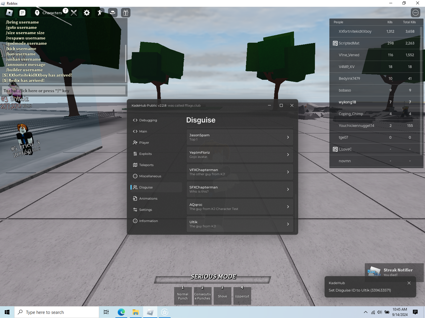
Task: Select I_LoveC in the player list
Action: tap(376, 149)
